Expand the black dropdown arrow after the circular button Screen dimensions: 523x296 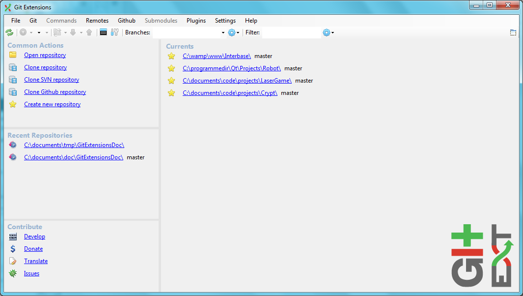39,33
